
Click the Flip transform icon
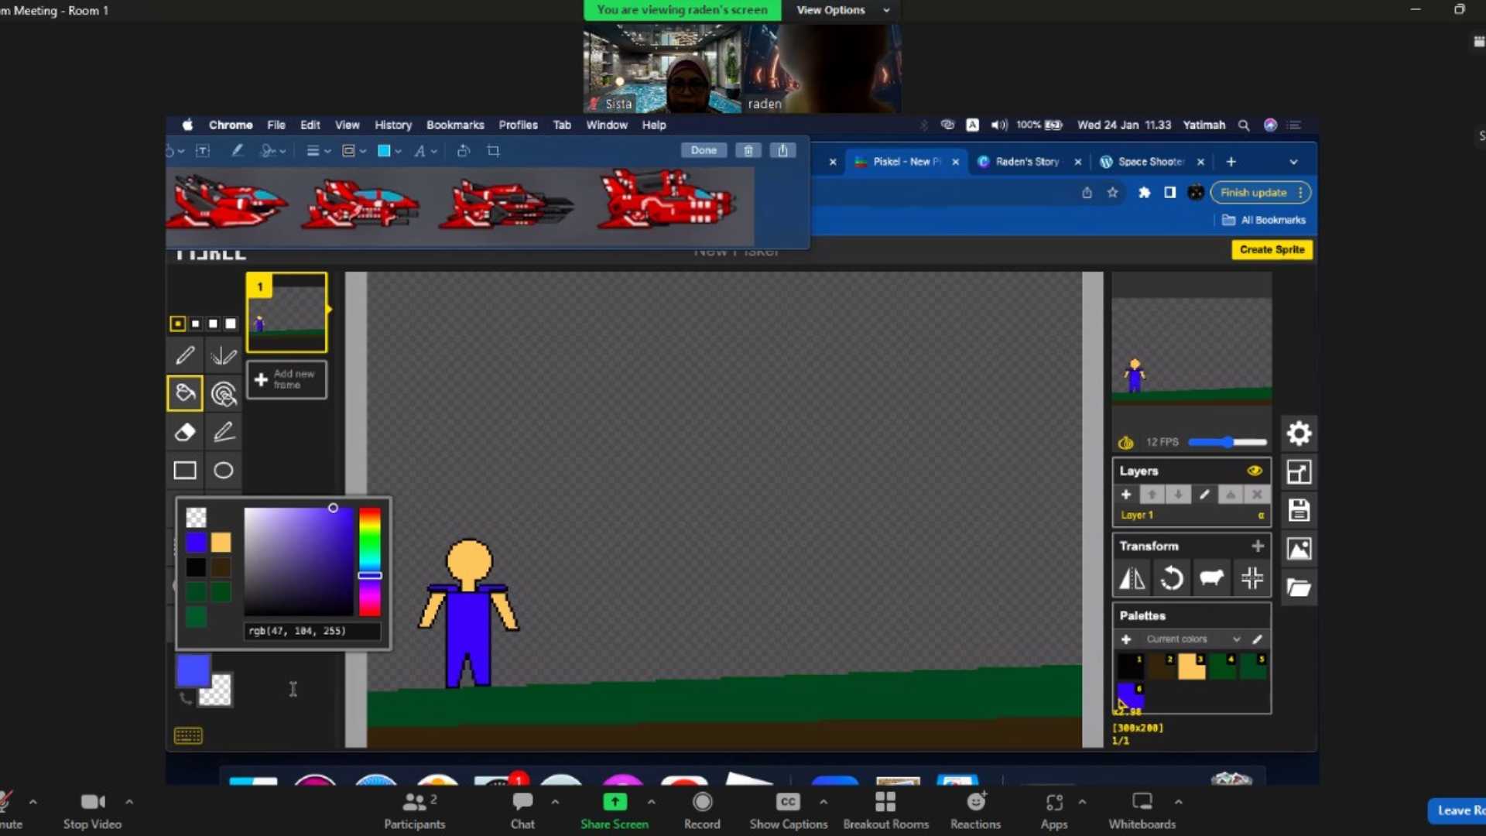1132,578
